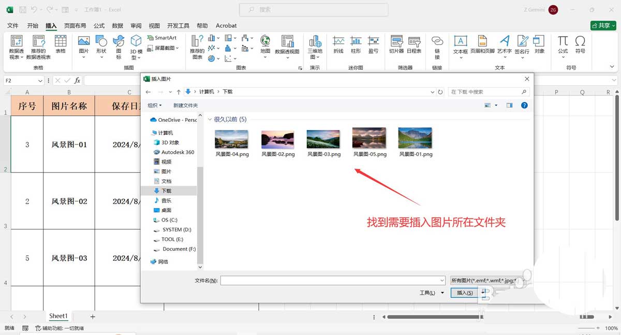The width and height of the screenshot is (621, 335).
Task: Open the view options dropdown in dialog
Action: pos(496,105)
